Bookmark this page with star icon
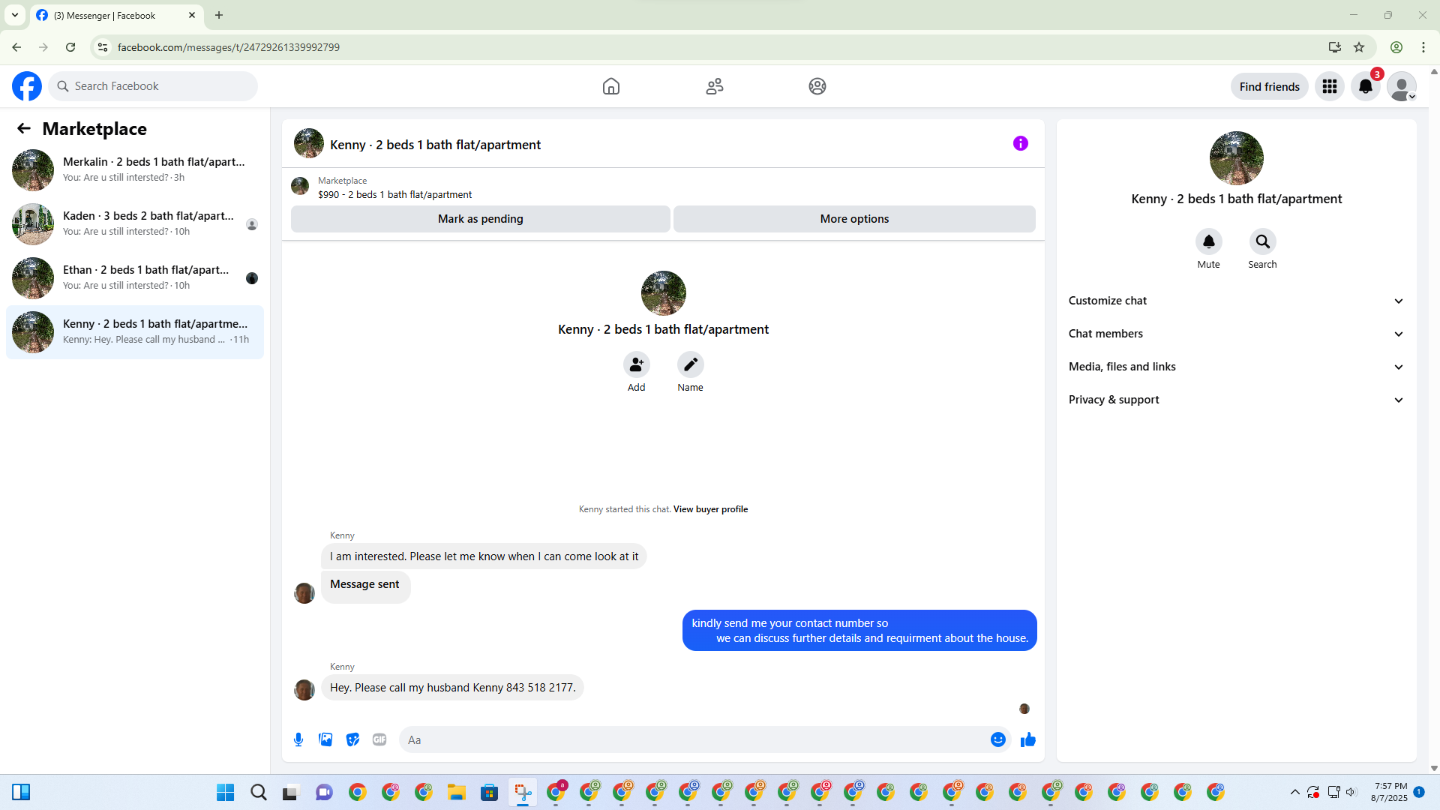Viewport: 1440px width, 810px height. [x=1359, y=47]
